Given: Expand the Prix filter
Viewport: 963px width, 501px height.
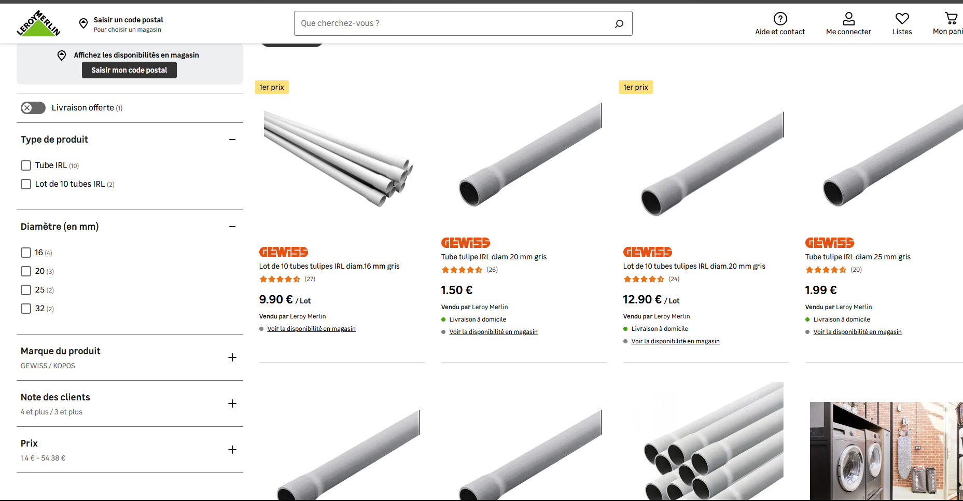Looking at the screenshot, I should (x=232, y=450).
